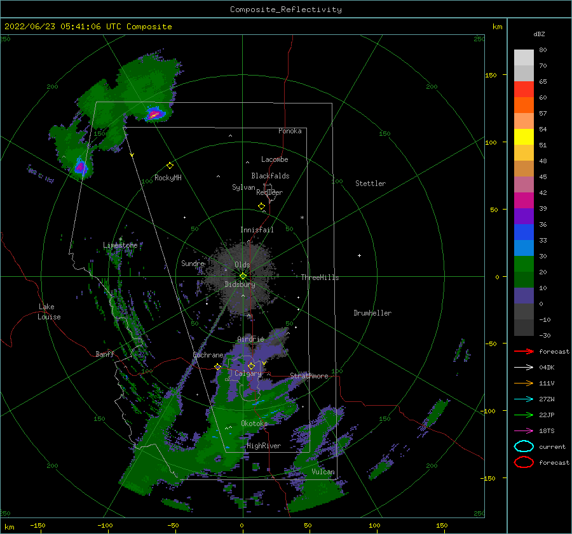This screenshot has width=572, height=534.
Task: Click the ThreeHills town label
Action: pos(320,277)
